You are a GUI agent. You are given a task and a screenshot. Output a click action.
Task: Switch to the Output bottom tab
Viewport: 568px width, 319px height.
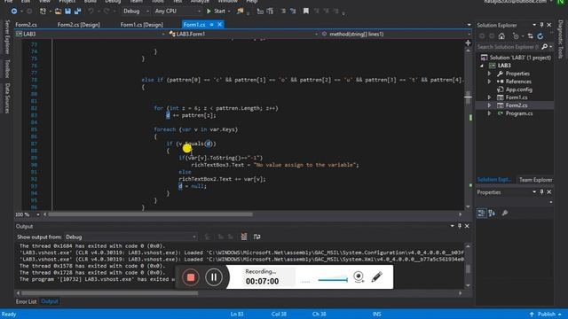click(x=50, y=301)
